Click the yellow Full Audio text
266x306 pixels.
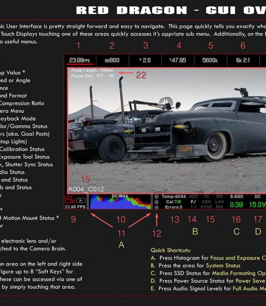245,288
